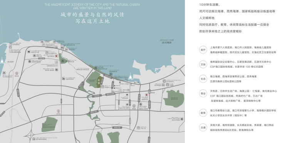Click the 五源河体育馆 stadium icon
The image size is (285, 143).
[x=64, y=78]
